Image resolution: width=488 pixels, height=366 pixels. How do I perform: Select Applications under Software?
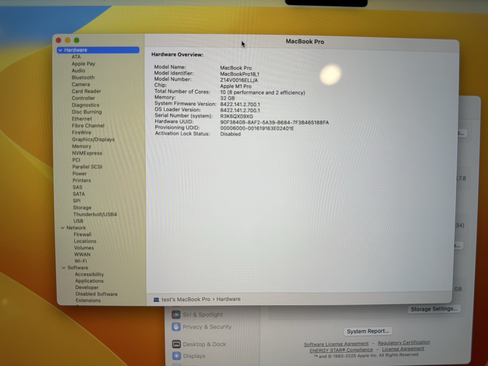pos(89,281)
